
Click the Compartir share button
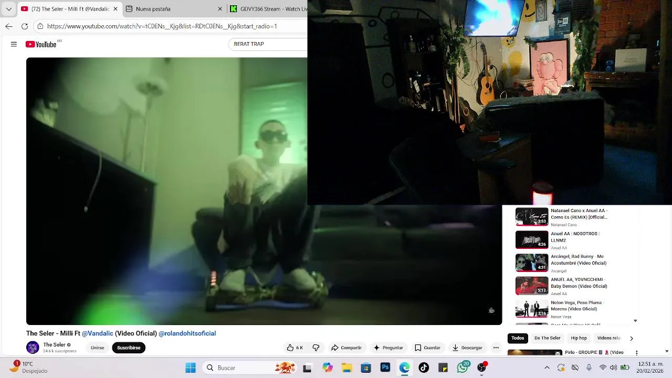(x=346, y=348)
